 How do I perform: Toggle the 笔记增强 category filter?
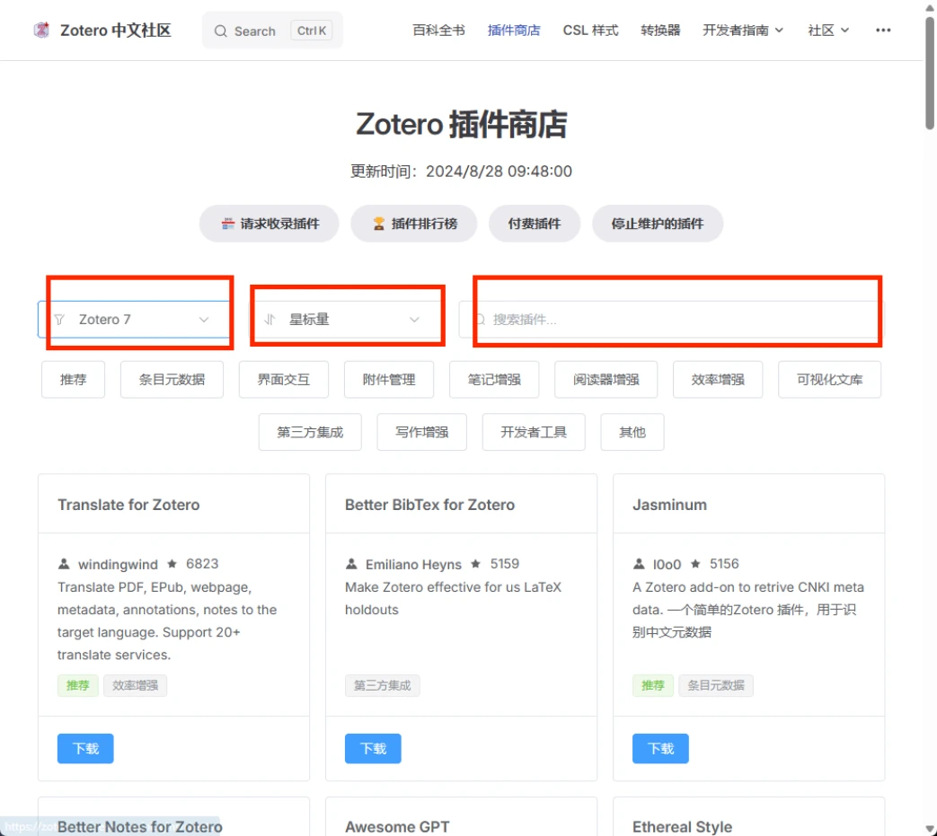[494, 379]
